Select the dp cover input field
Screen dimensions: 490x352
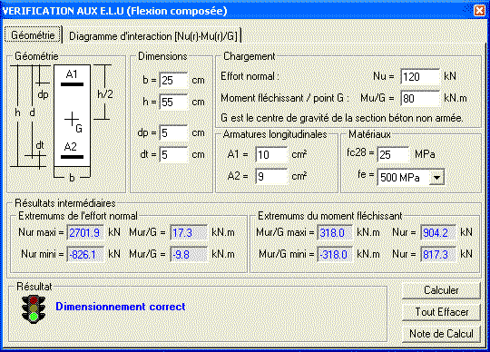click(173, 133)
